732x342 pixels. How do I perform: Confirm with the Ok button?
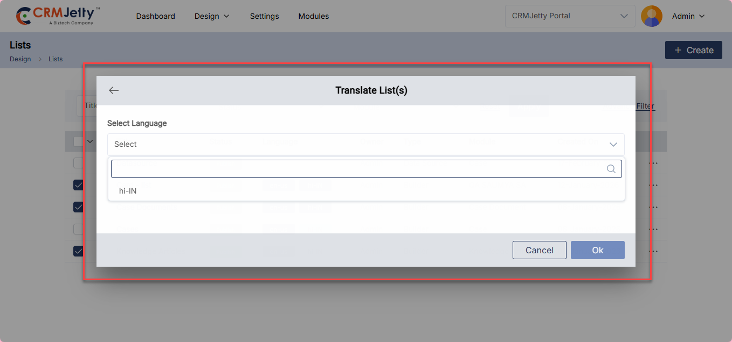click(597, 250)
